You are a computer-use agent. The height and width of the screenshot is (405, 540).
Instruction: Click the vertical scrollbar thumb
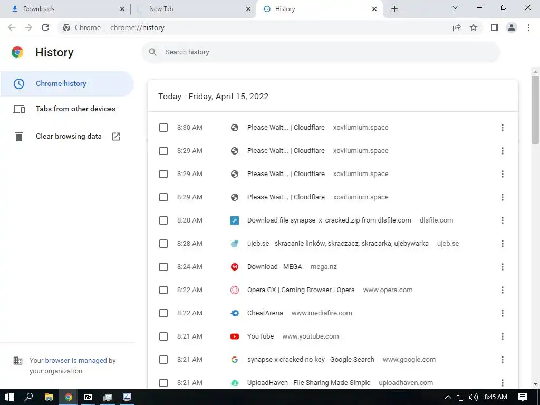(535, 110)
